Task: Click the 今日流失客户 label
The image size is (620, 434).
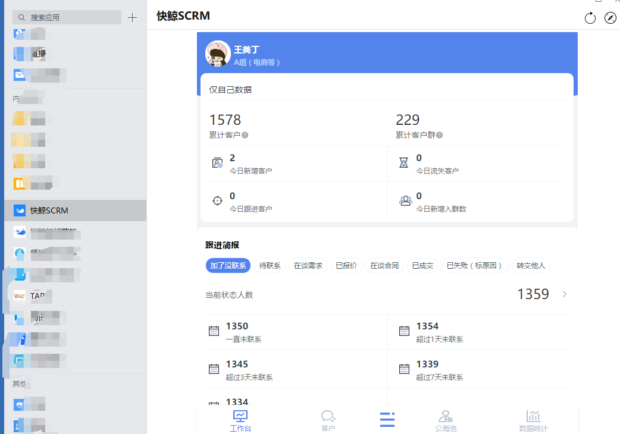Action: click(437, 171)
